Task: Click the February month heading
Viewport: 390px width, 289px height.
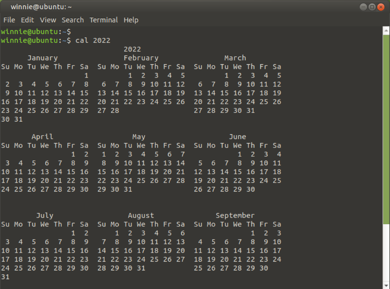Action: pos(141,58)
